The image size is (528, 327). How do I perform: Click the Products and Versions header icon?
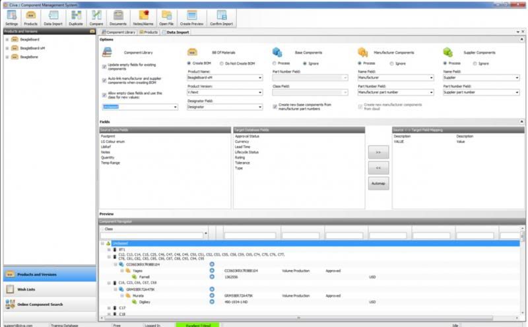[x=92, y=31]
